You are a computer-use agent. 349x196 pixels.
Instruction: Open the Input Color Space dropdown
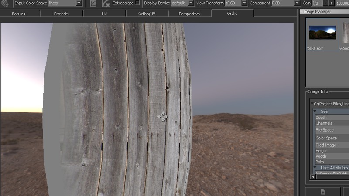point(79,3)
